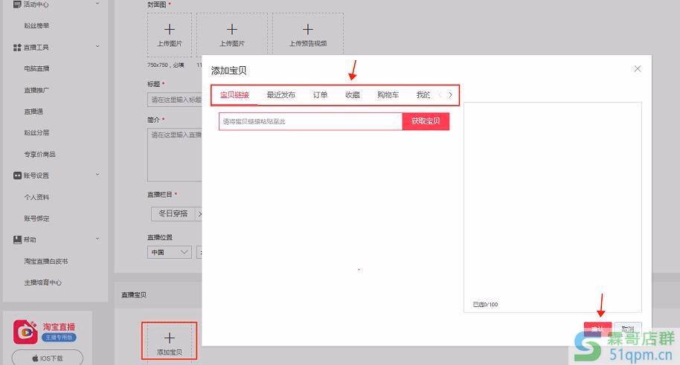
Task: Open 主播培育中心 in sidebar
Action: (42, 282)
